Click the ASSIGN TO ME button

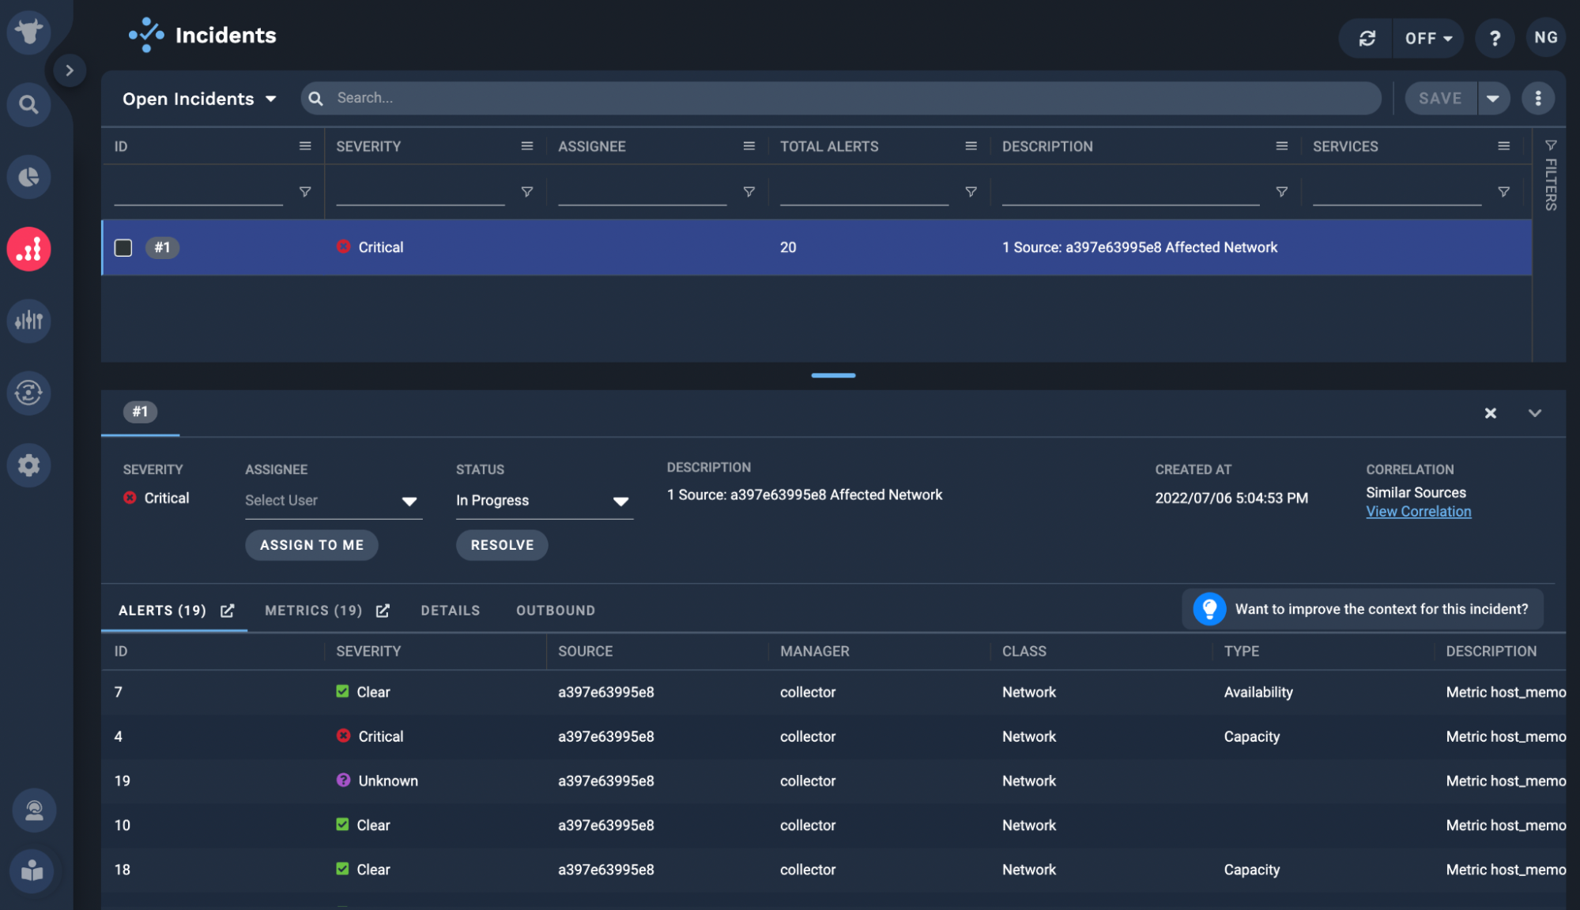point(311,544)
